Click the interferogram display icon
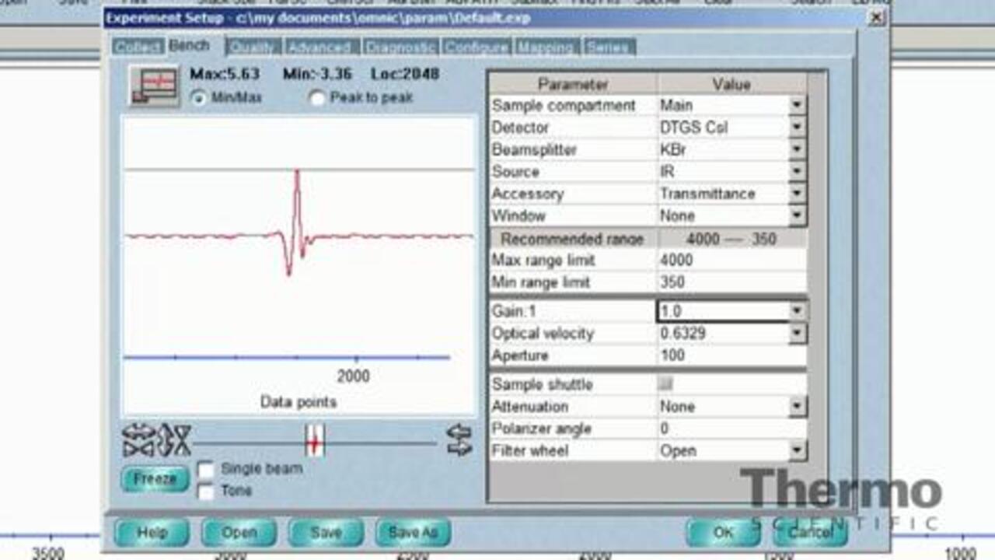 153,86
